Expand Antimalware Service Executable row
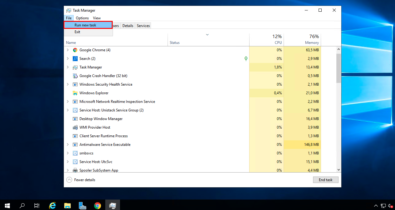This screenshot has height=210, width=395. 68,145
